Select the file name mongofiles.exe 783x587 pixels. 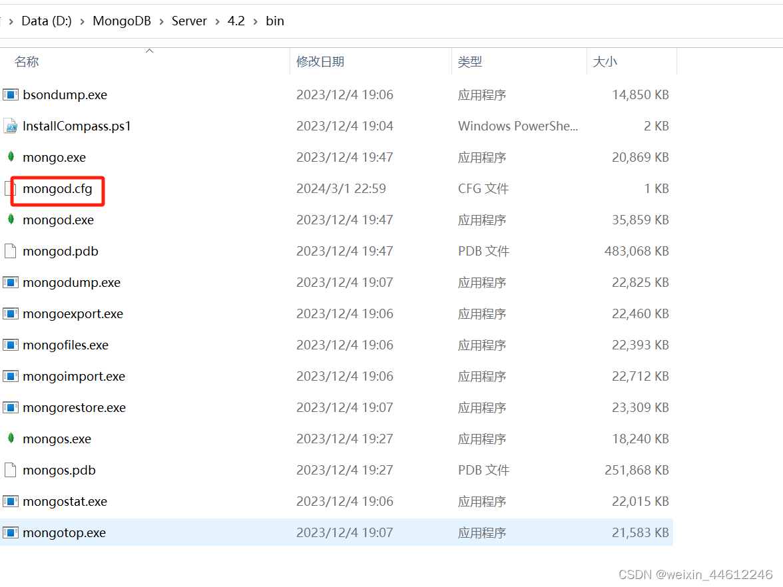point(66,345)
